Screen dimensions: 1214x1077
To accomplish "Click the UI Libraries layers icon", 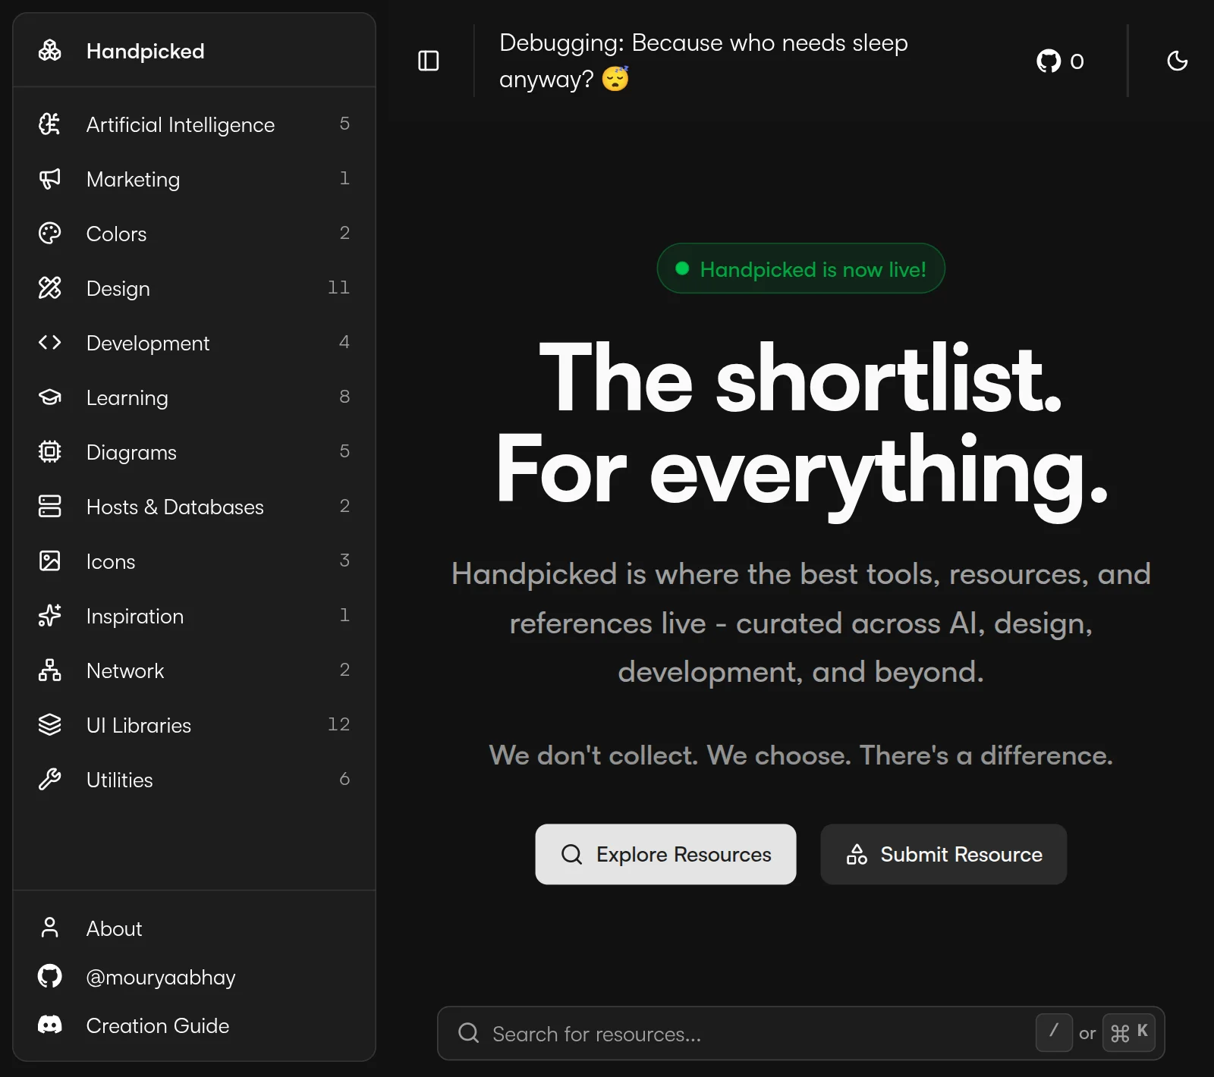I will coord(50,724).
